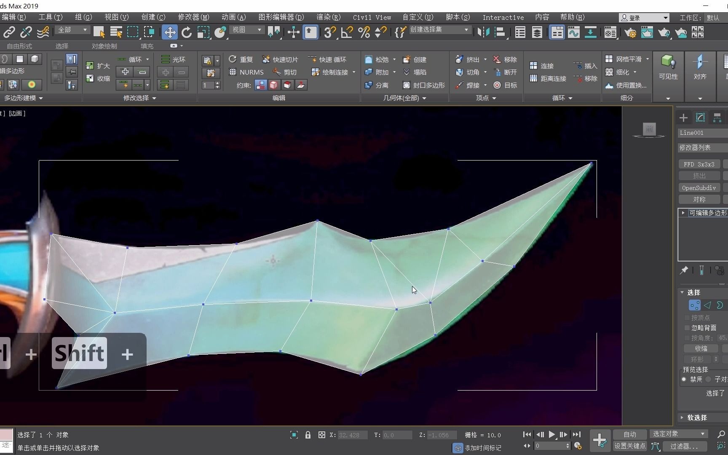Toggle Angle Snap icon
Image resolution: width=728 pixels, height=455 pixels.
(347, 32)
